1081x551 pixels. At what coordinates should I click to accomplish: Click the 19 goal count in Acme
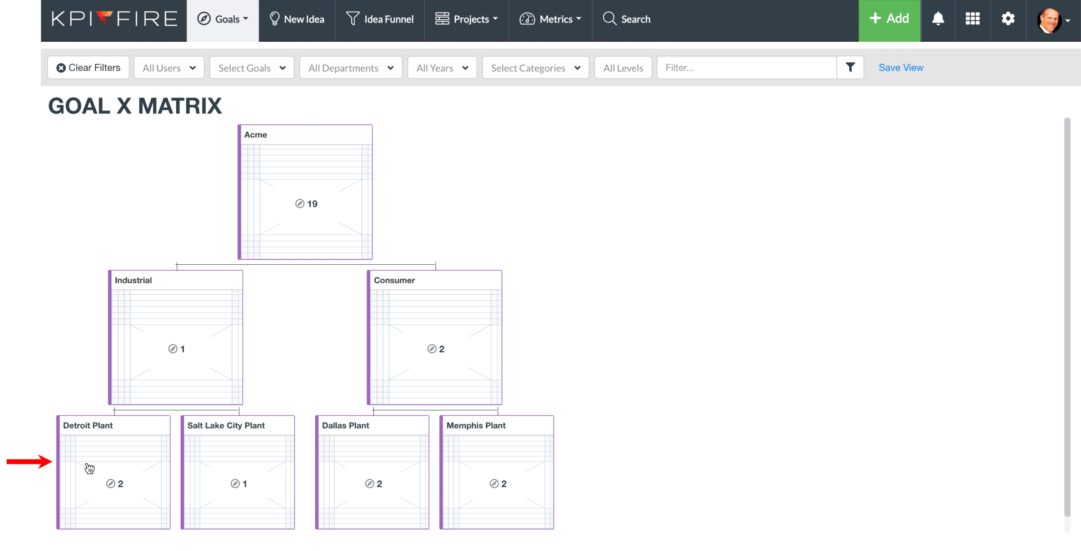312,204
